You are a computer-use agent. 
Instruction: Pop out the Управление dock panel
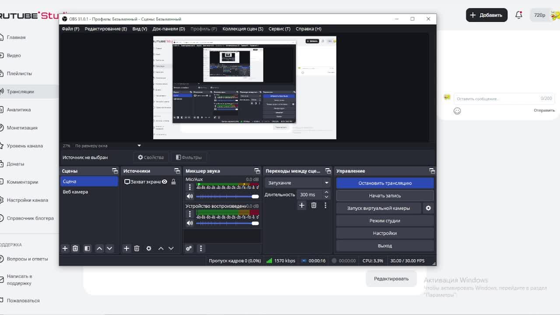pos(432,171)
